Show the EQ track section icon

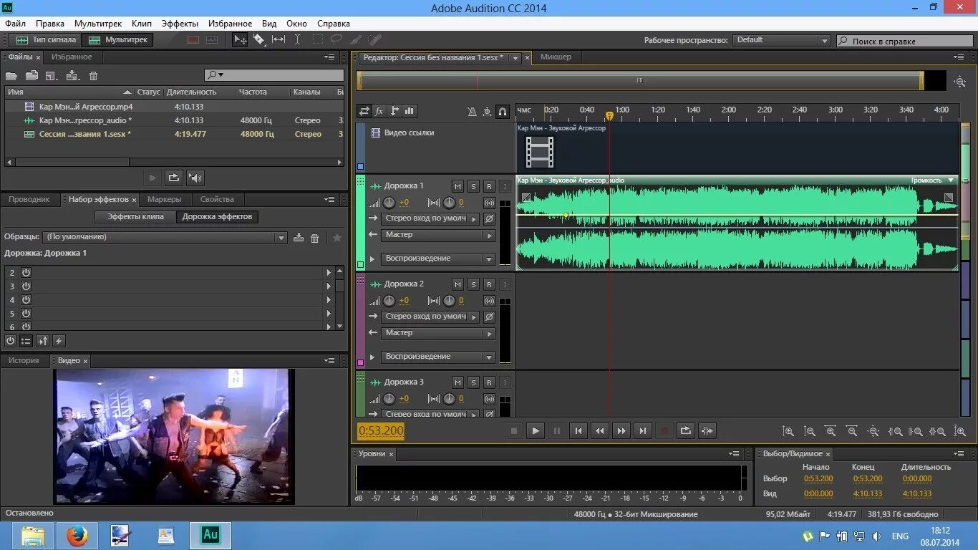coord(410,111)
